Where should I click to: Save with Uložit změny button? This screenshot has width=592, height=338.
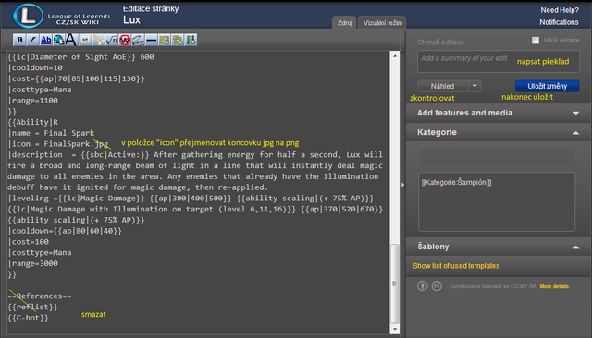pos(547,86)
